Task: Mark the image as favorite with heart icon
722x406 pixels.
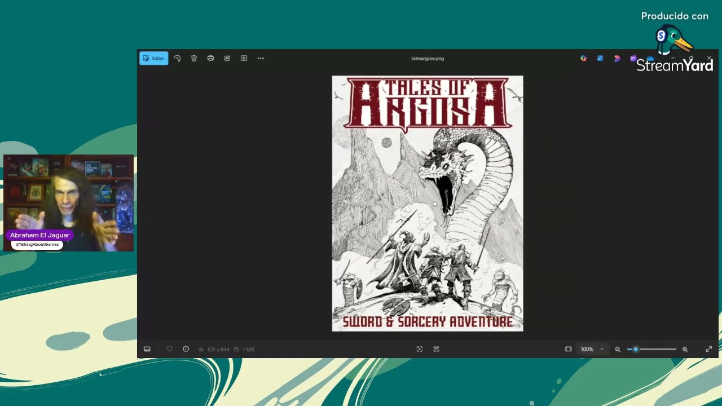Action: point(169,349)
